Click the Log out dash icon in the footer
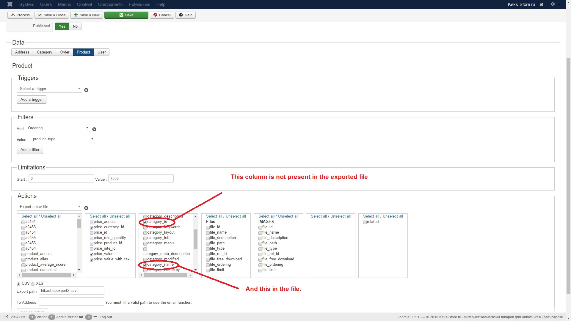 coord(95,317)
